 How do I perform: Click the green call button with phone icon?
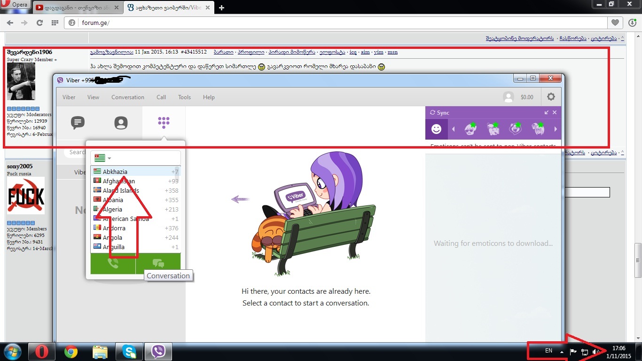pyautogui.click(x=113, y=263)
